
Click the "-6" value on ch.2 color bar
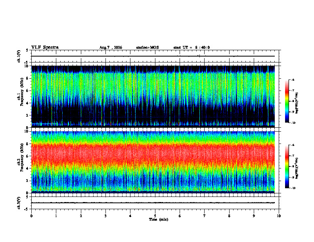point(293,145)
